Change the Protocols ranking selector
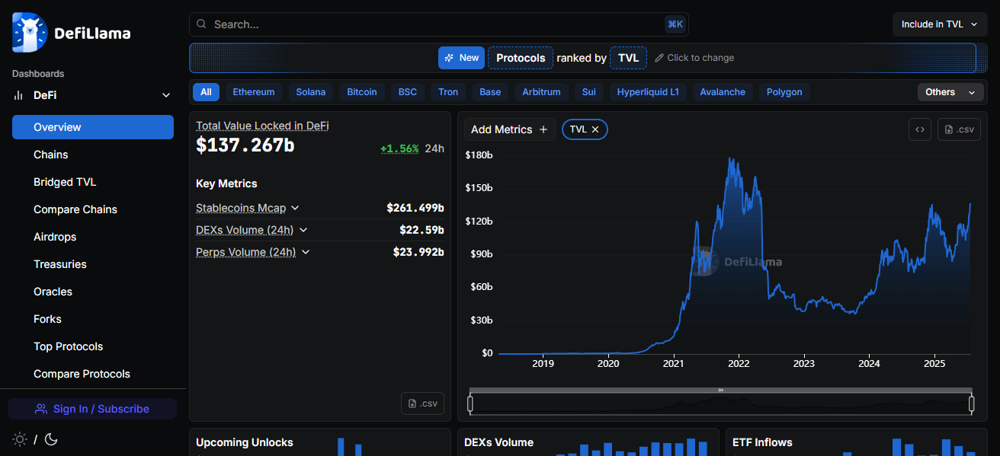Image resolution: width=1000 pixels, height=456 pixels. 521,58
